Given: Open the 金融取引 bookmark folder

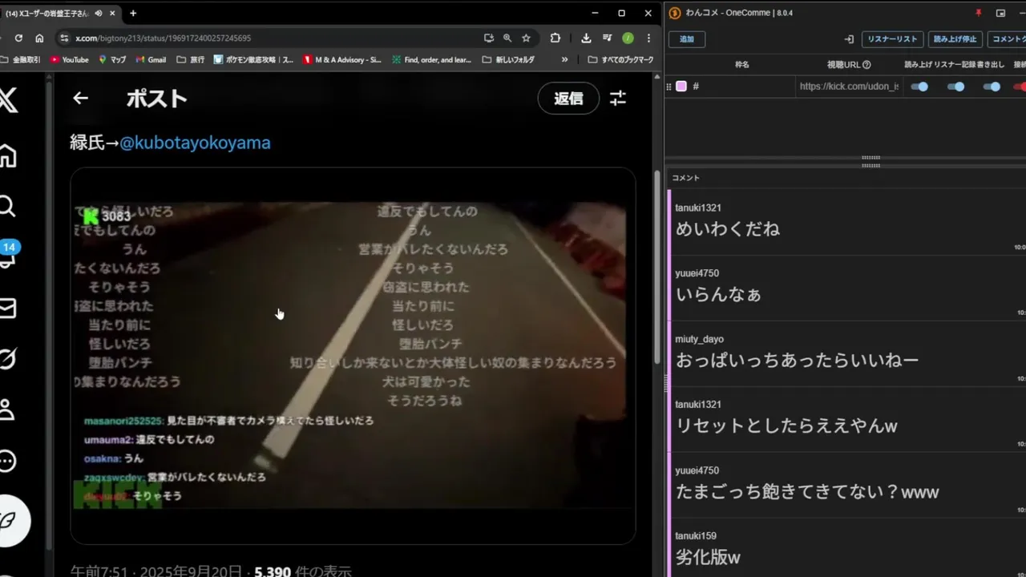Looking at the screenshot, I should click(21, 59).
